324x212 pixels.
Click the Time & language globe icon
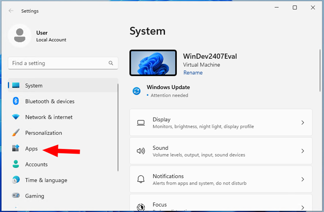(x=16, y=180)
